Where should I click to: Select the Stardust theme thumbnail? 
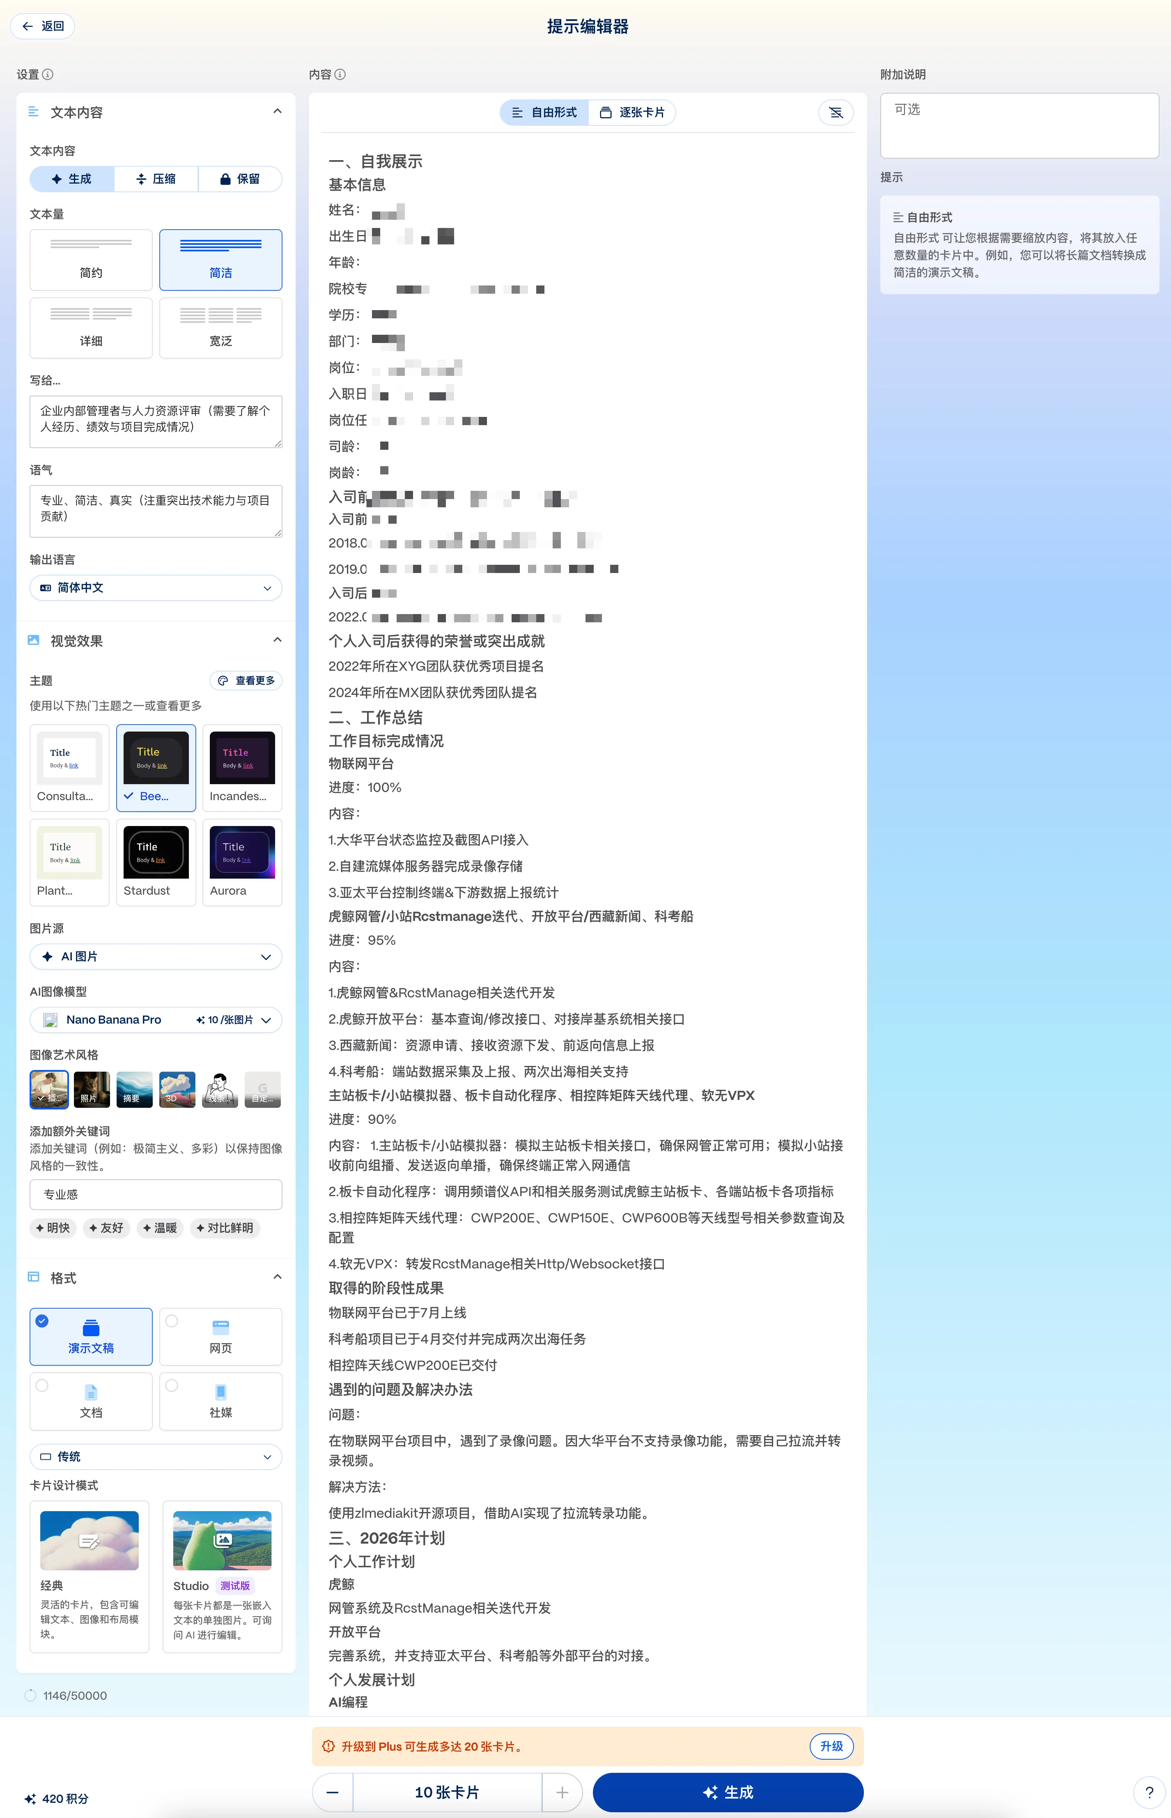tap(156, 863)
